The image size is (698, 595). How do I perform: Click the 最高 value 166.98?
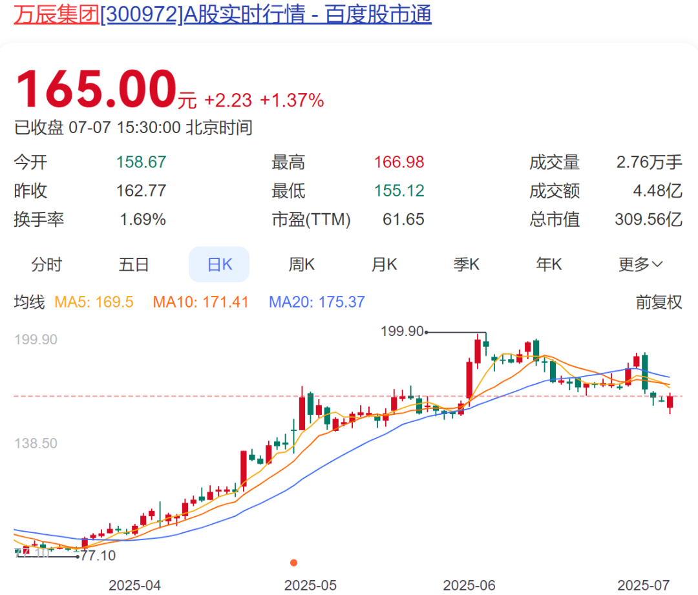(x=399, y=162)
